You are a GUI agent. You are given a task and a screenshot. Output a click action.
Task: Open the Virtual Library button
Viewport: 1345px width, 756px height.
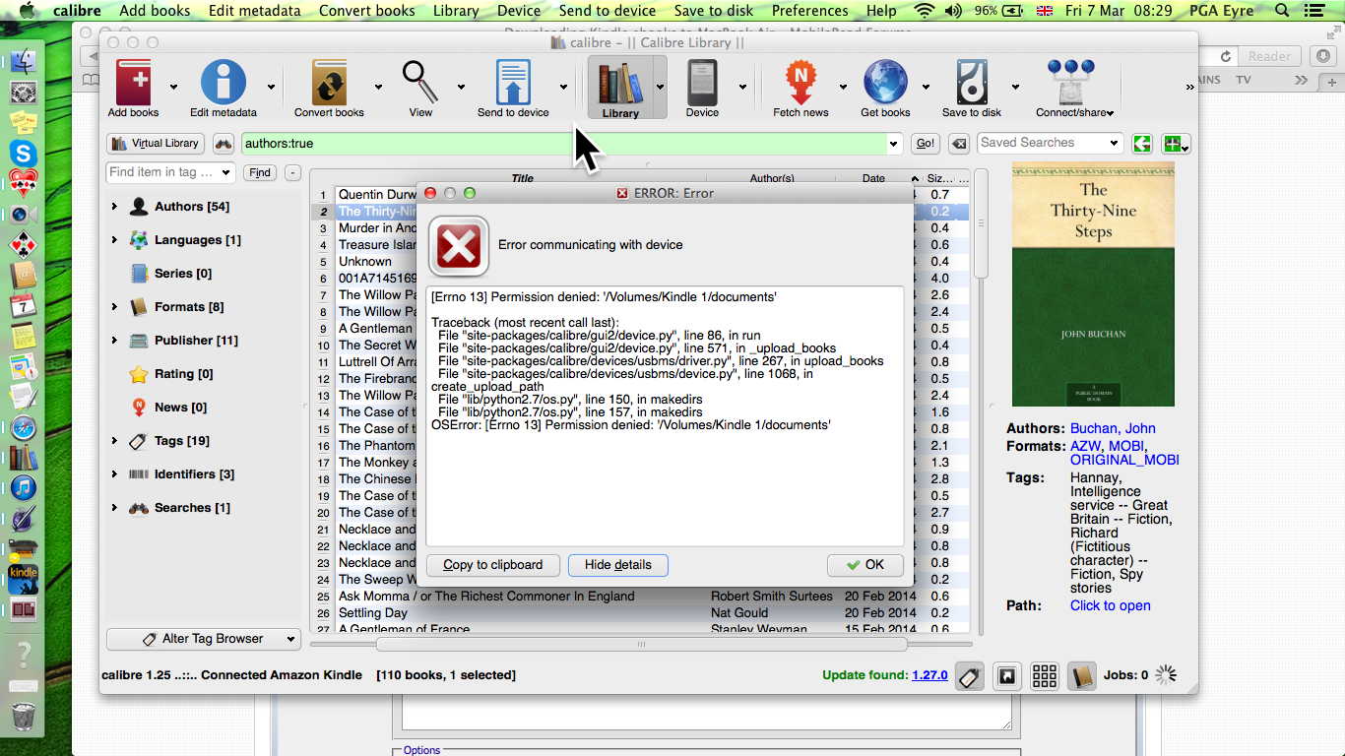156,144
